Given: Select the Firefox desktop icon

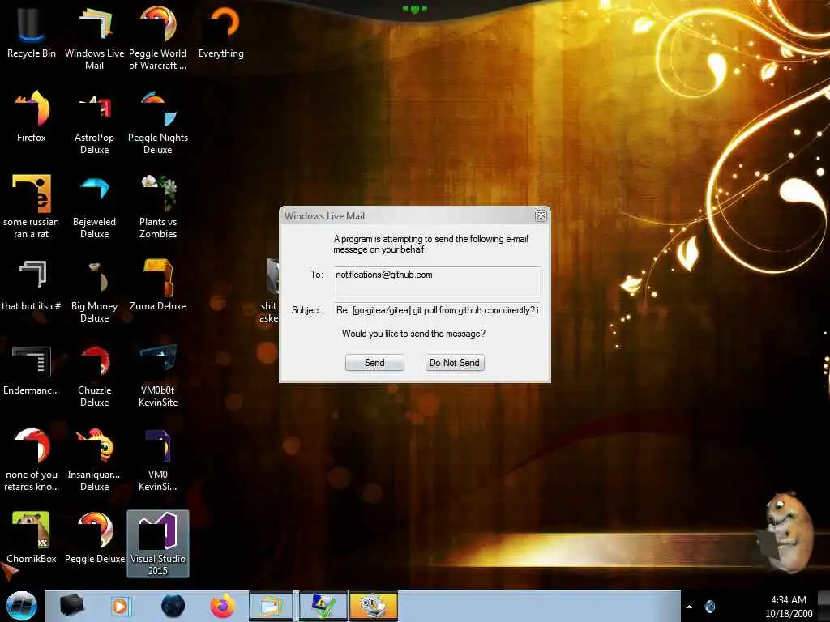Looking at the screenshot, I should [32, 117].
